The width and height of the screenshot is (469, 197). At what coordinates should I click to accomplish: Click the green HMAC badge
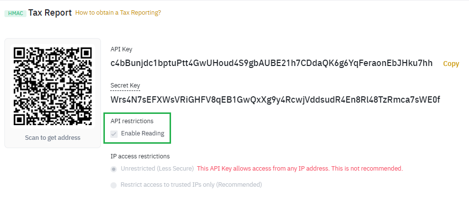(x=15, y=13)
